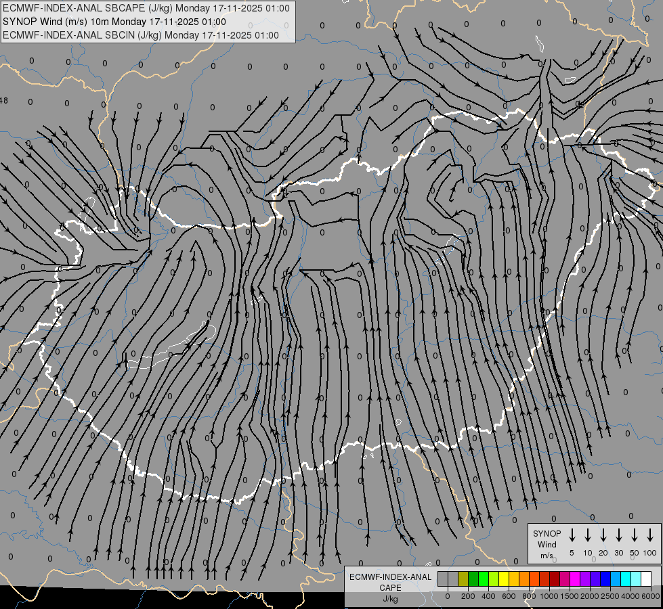Screen dimensions: 663x609
Task: Click the ECMWF-INDEX-ANAL SBCAPE title line
Action: point(146,8)
